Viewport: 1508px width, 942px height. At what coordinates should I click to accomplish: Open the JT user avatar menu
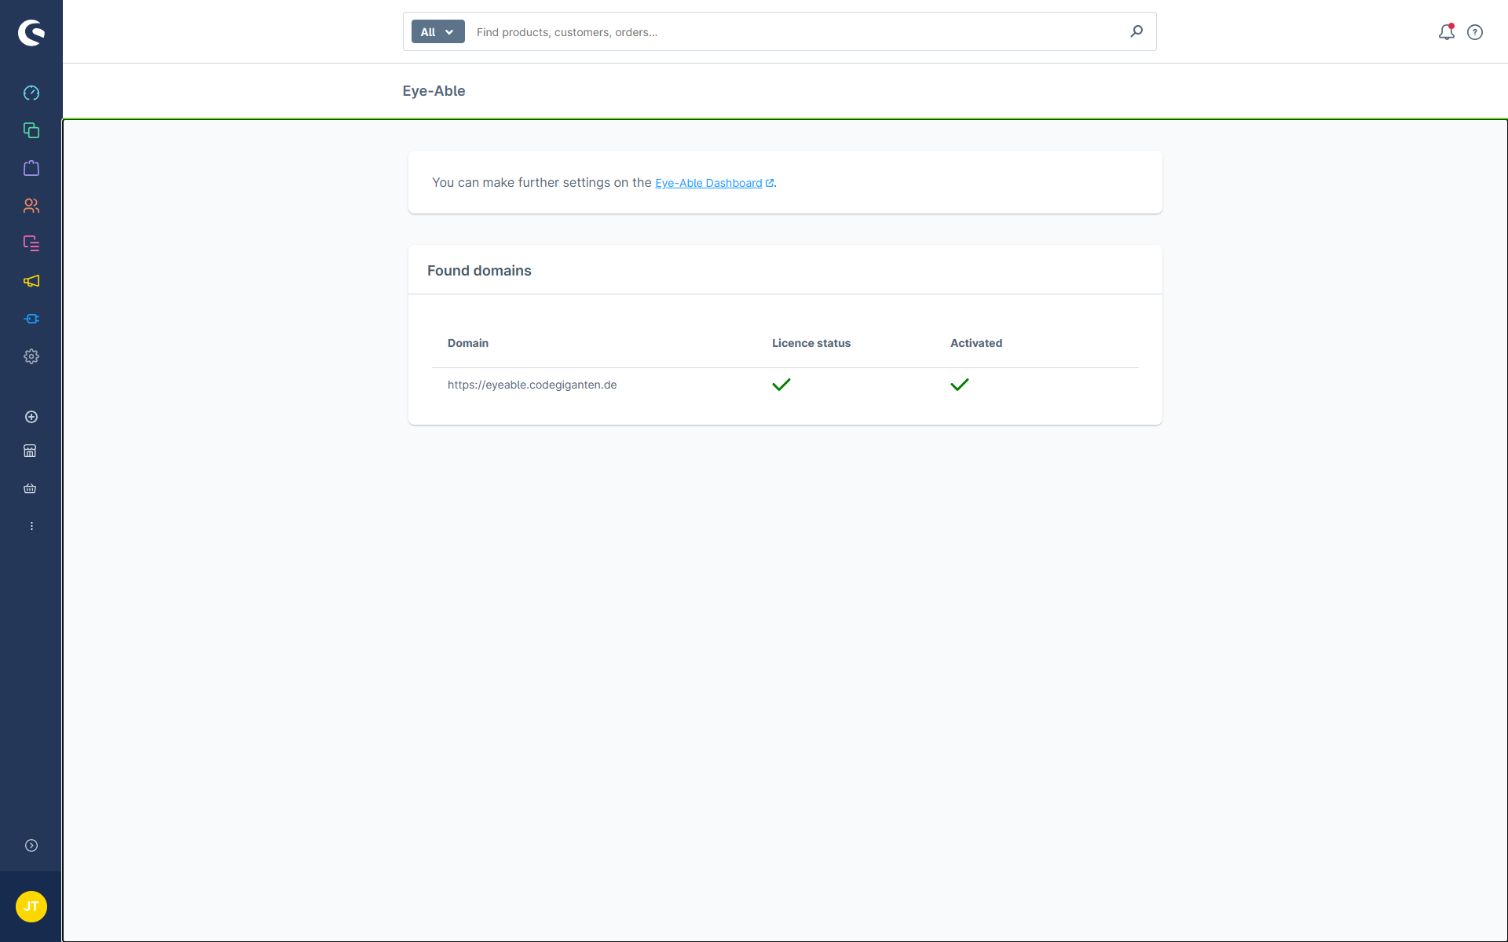(31, 907)
